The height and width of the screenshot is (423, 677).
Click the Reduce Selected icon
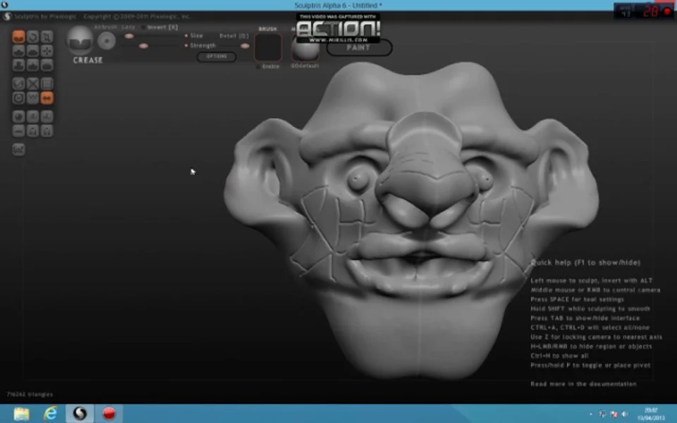(x=33, y=84)
